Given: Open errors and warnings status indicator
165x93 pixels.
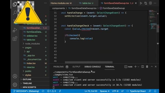Looking at the screenshot, I should pos(52,91).
